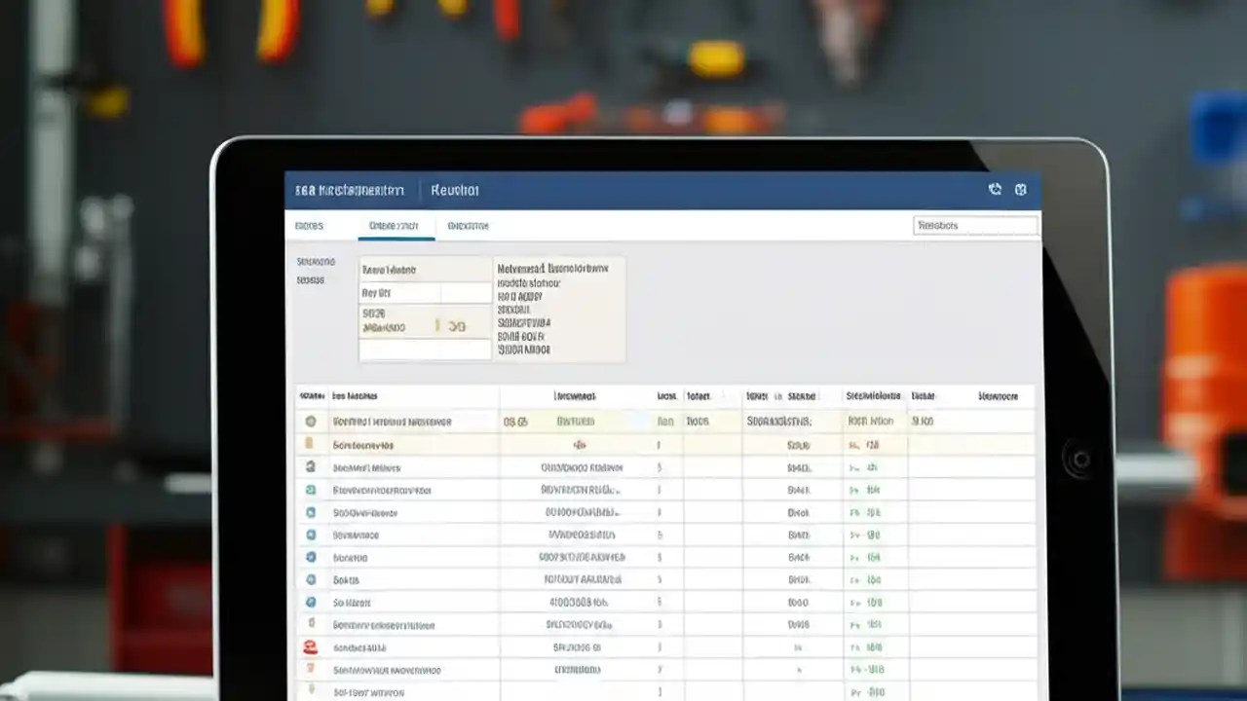Toggle the status marker on the seventh table row
The height and width of the screenshot is (701, 1247).
tap(310, 557)
